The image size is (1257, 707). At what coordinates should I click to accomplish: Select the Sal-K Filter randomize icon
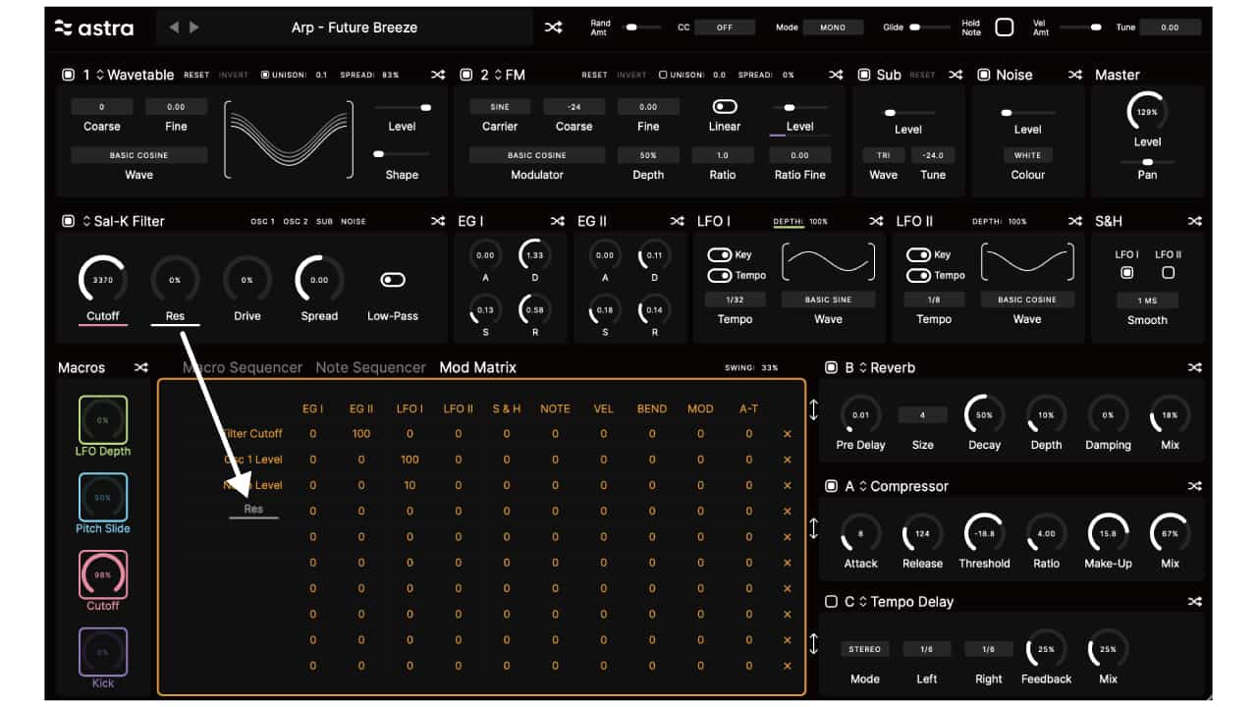[438, 221]
